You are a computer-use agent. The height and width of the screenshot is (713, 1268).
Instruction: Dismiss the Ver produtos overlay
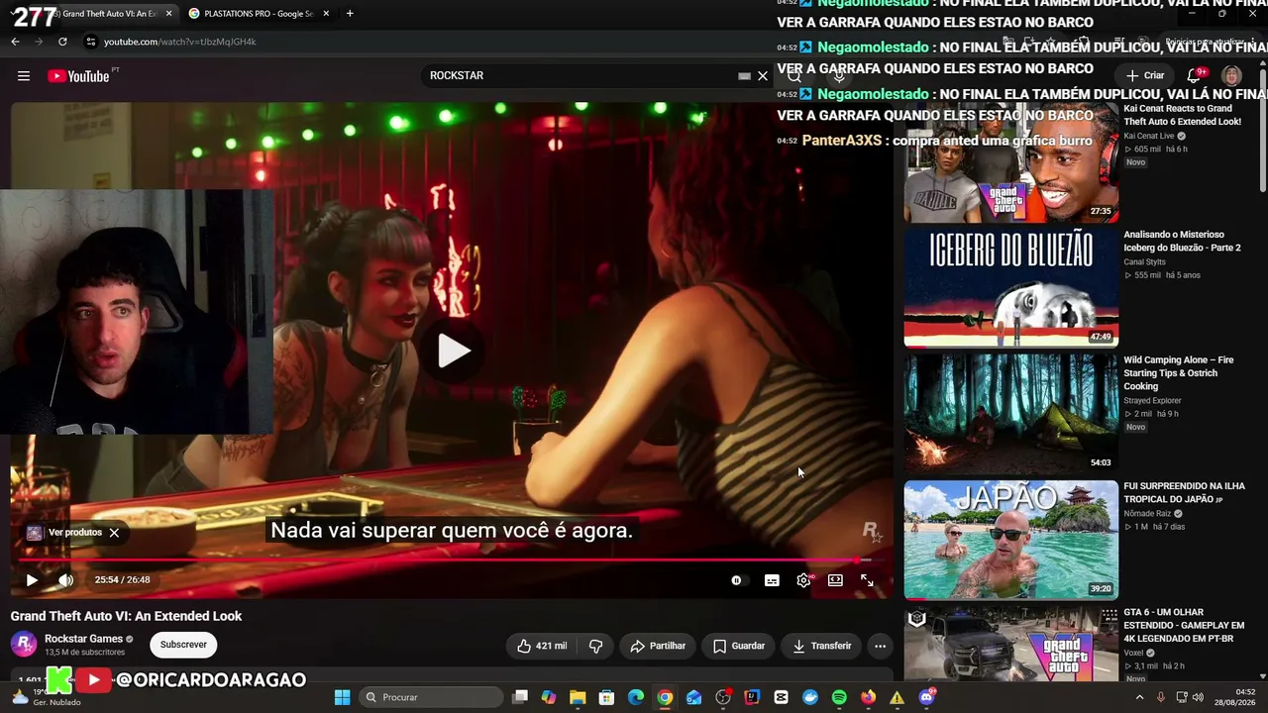(x=114, y=533)
